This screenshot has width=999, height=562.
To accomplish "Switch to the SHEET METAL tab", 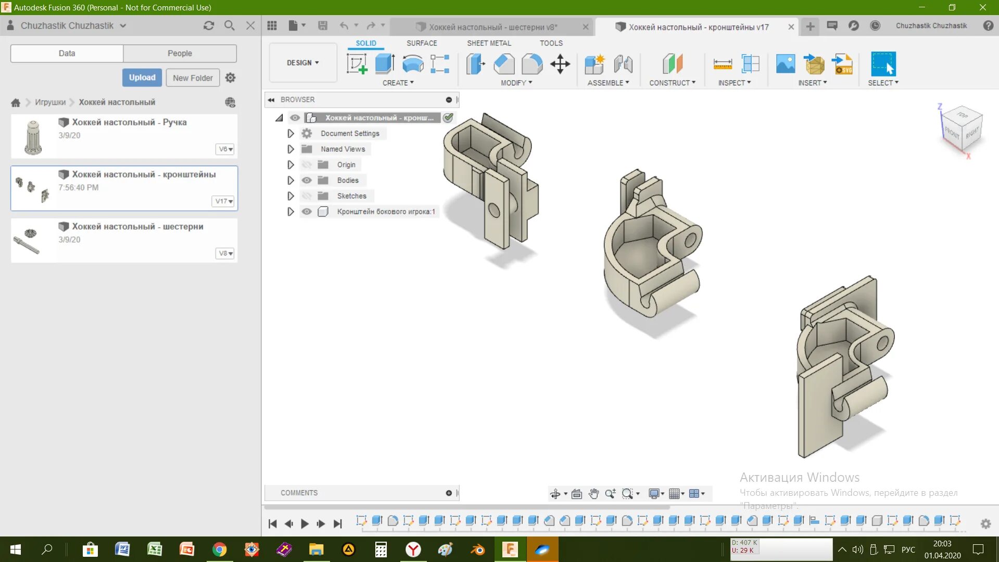I will tap(489, 43).
